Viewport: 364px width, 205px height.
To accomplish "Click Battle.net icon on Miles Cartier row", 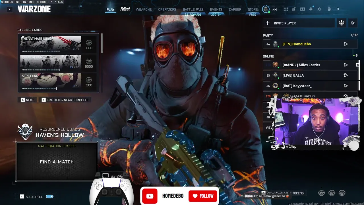I will point(346,65).
